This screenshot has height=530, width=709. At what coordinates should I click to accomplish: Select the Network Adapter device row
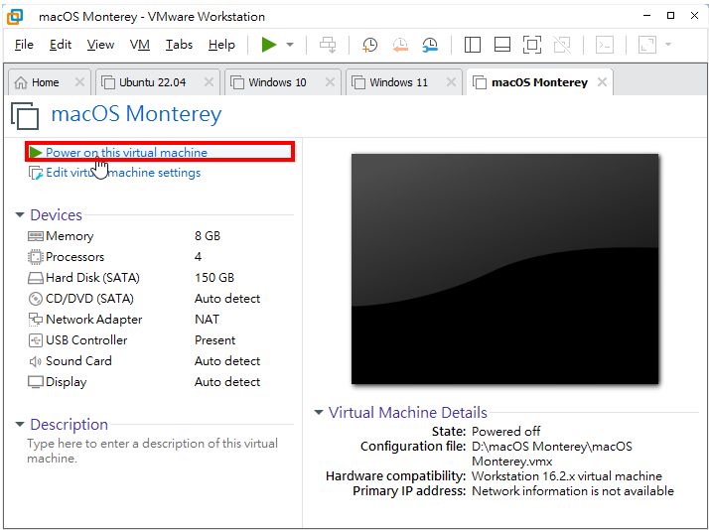click(x=161, y=320)
